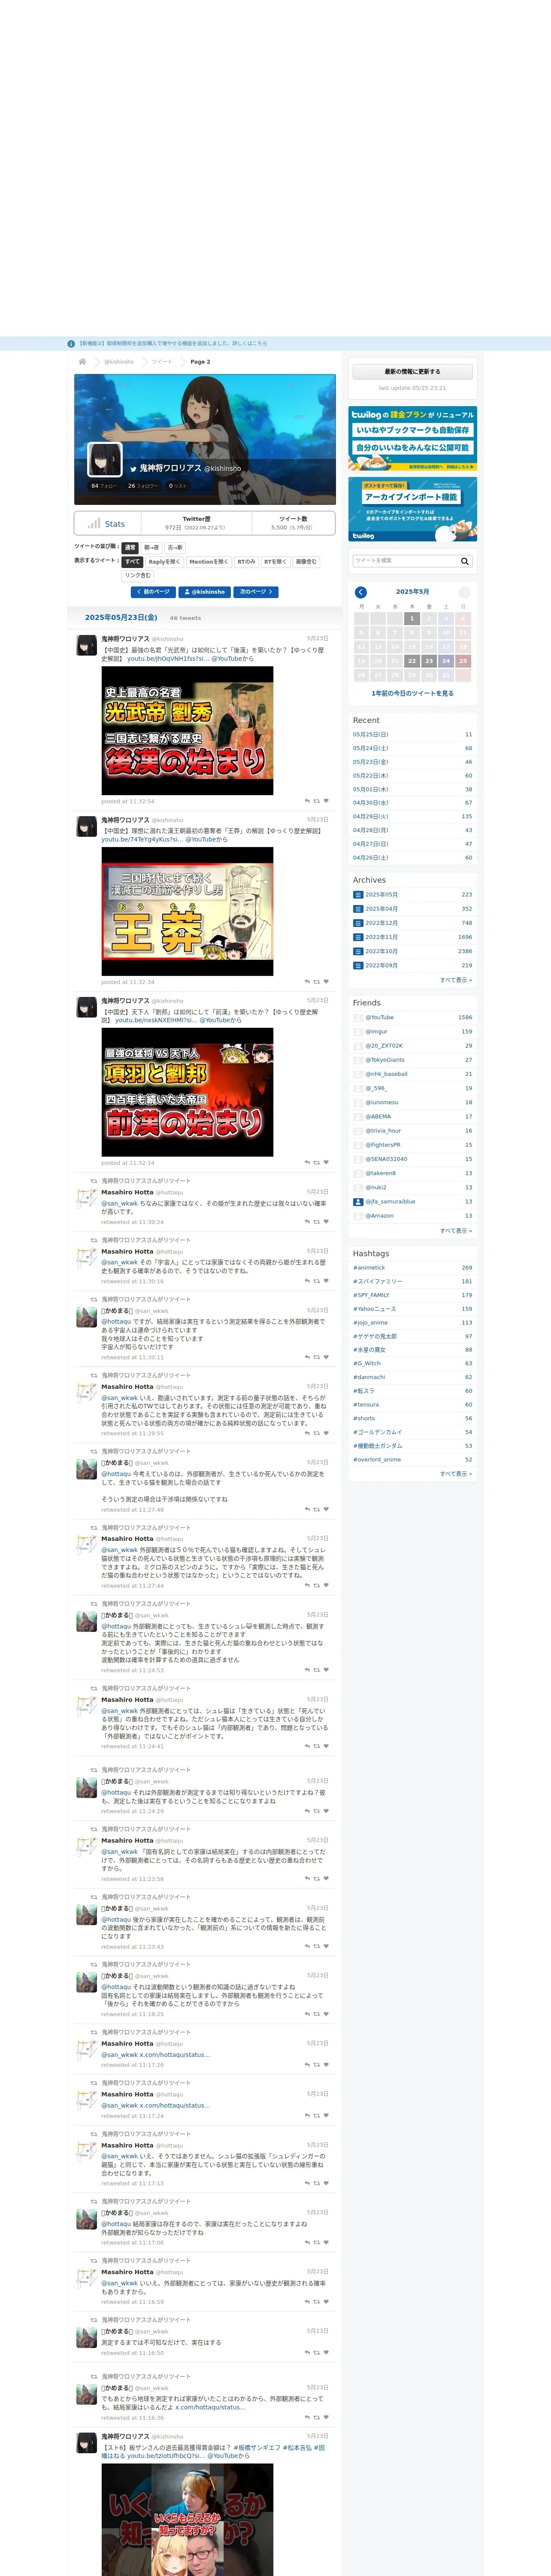
Task: Expand all Archives with すべて表示
Action: [x=456, y=980]
